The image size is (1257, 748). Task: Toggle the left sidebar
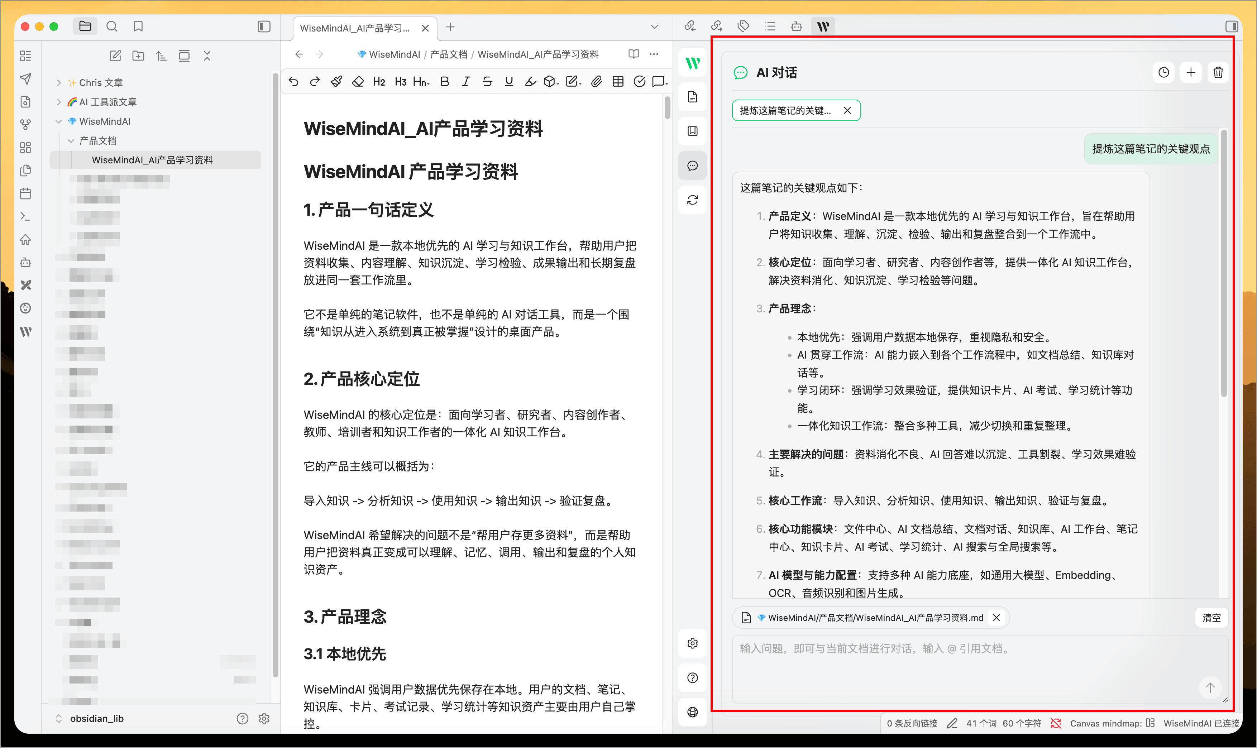[264, 26]
